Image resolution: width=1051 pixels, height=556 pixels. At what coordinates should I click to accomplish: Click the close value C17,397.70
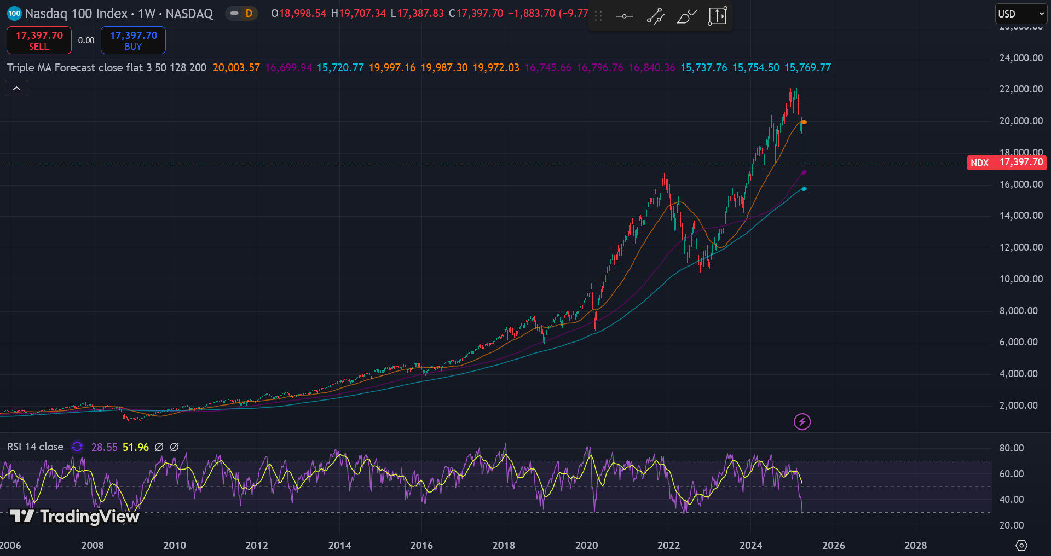coord(476,14)
